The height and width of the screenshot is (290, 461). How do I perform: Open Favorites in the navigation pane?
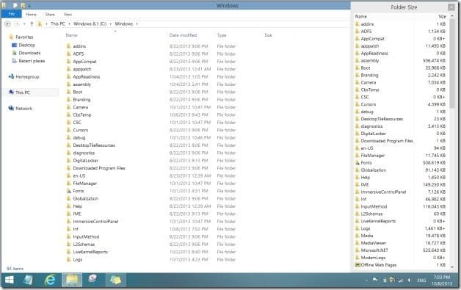tap(21, 37)
